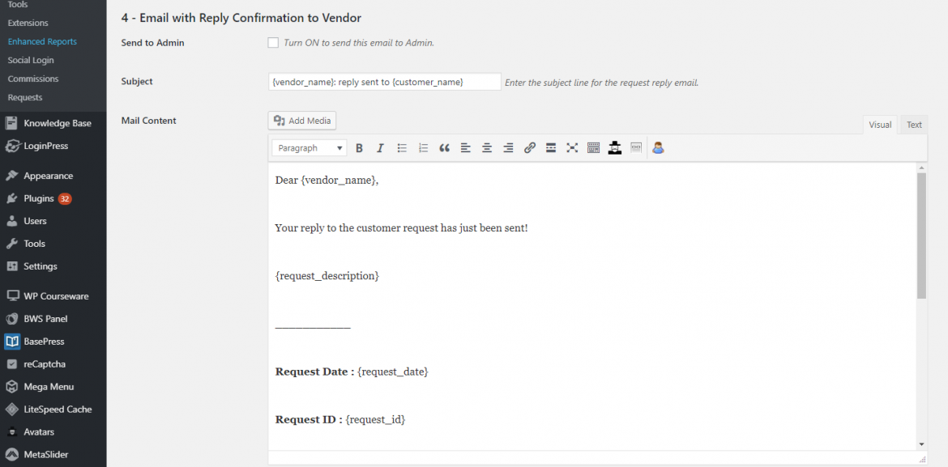The height and width of the screenshot is (467, 948).
Task: Enable Send to Admin checkbox
Action: pos(273,42)
